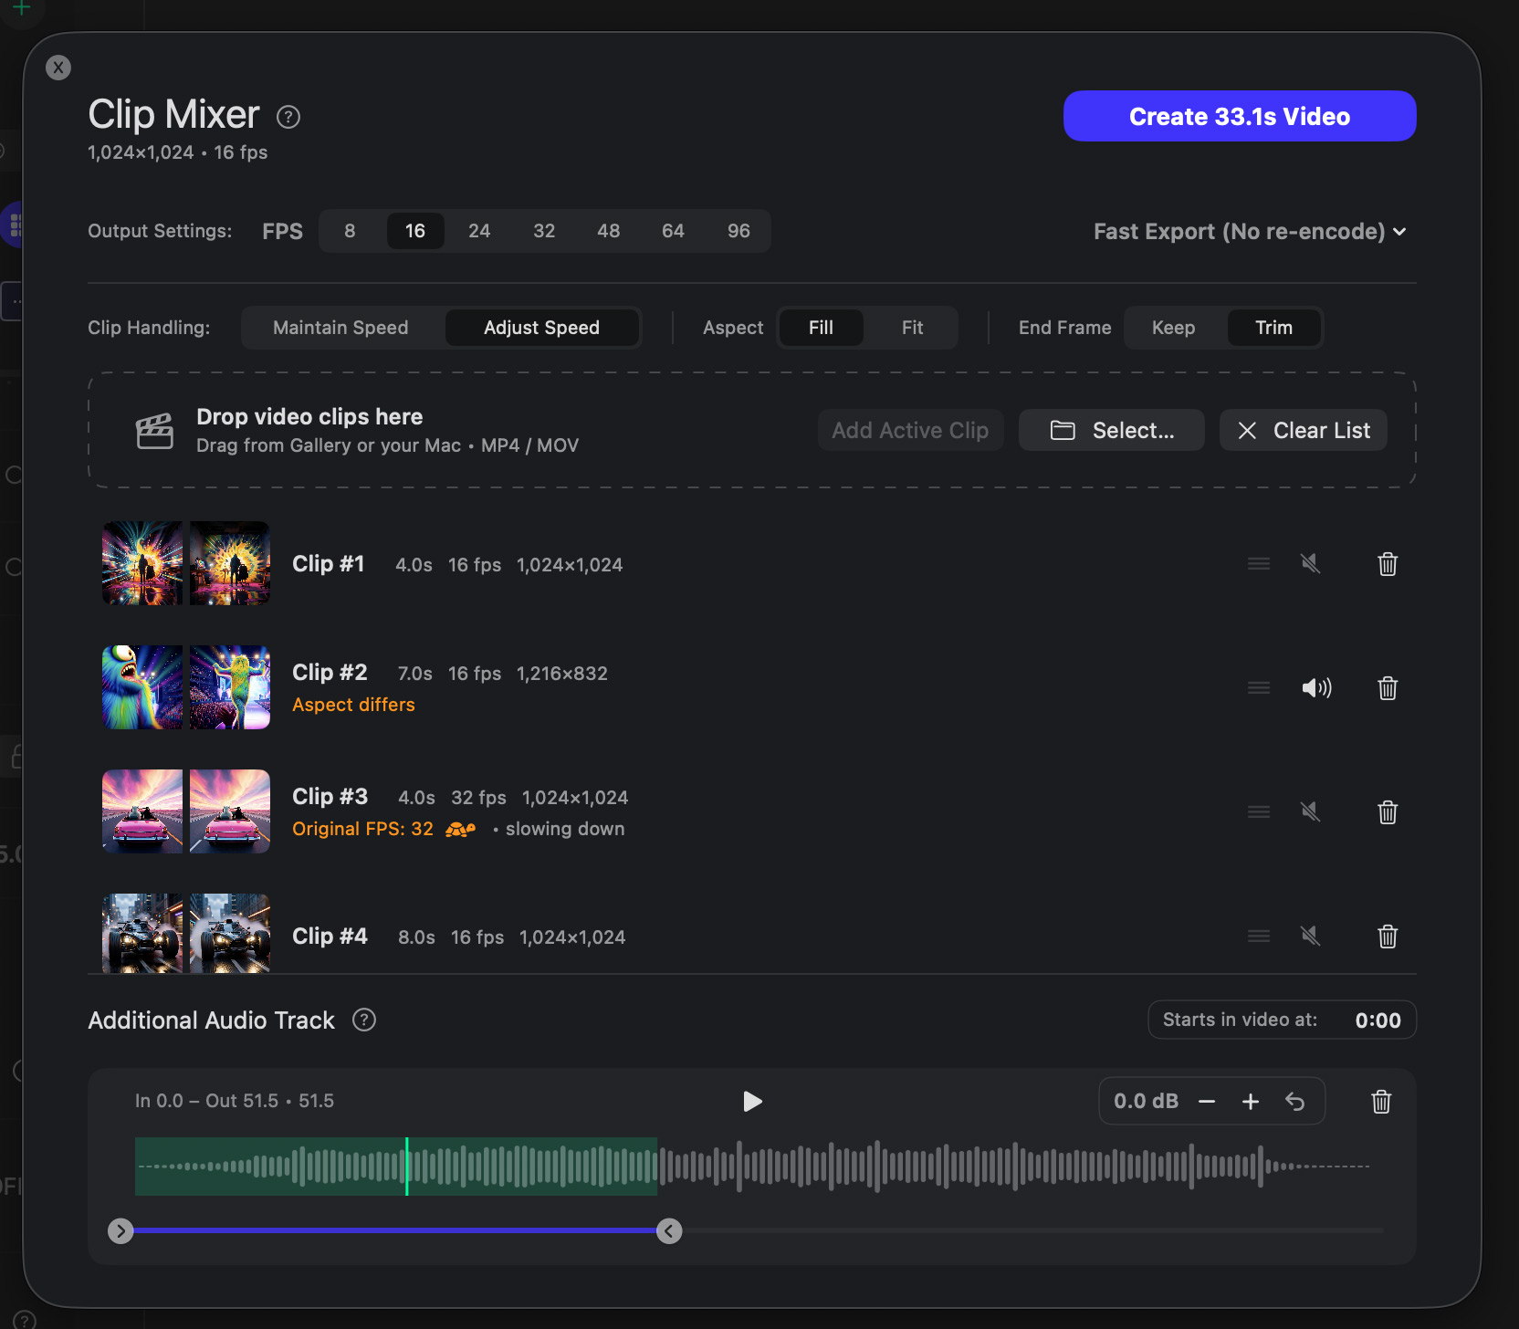Screen dimensions: 1519x1329
Task: Unmute audio for Clip #1
Action: pyautogui.click(x=1311, y=564)
